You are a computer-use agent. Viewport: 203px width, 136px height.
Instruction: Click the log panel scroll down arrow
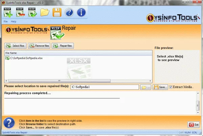[198, 113]
